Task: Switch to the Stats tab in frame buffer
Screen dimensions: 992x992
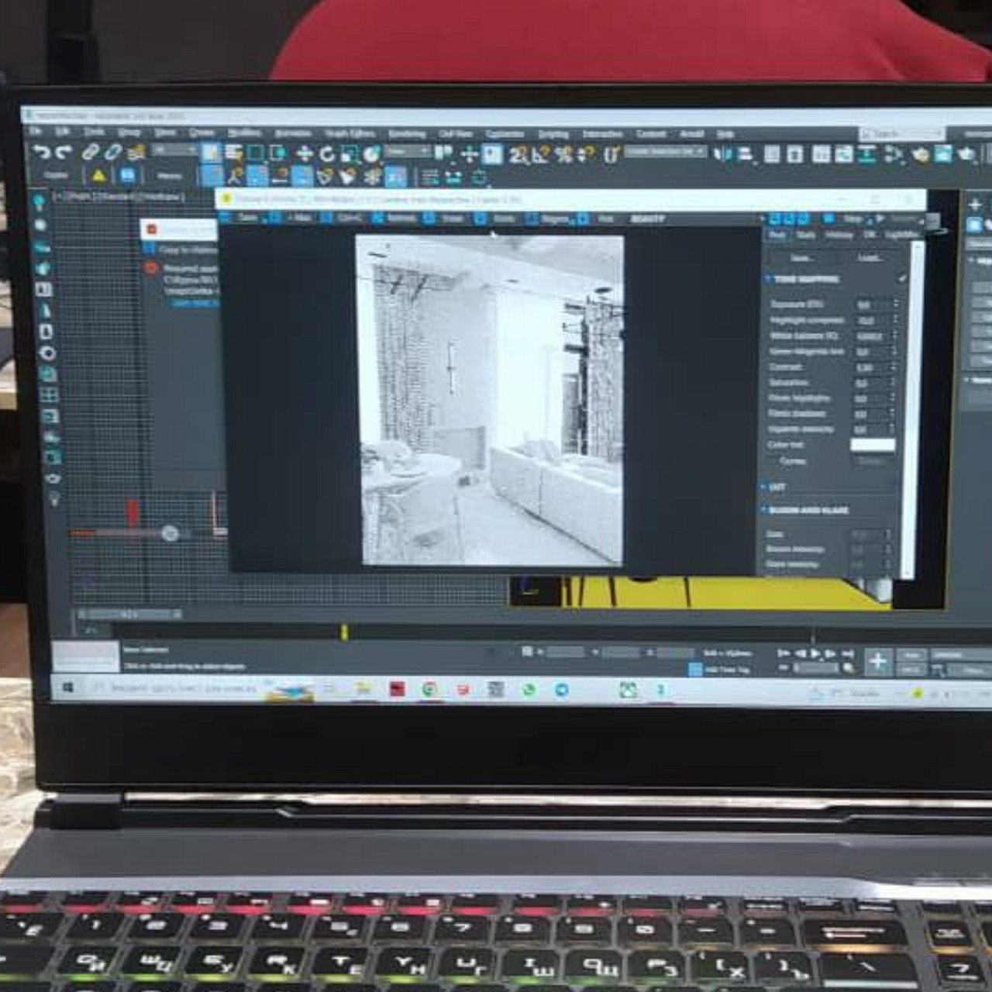Action: tap(806, 235)
